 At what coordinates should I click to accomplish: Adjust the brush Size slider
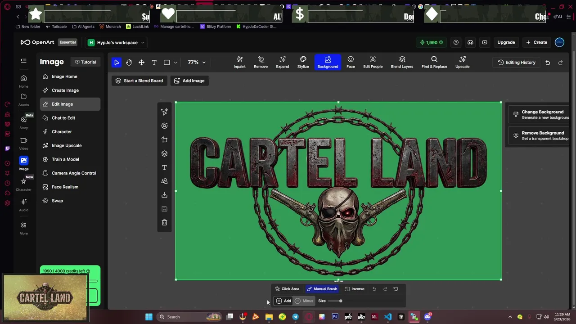coord(335,301)
